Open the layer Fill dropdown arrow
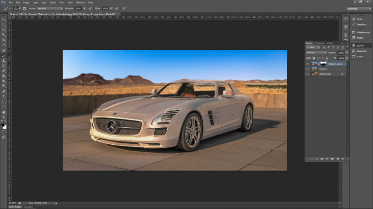Screen dimensions: 373x209 pyautogui.click(x=346, y=58)
